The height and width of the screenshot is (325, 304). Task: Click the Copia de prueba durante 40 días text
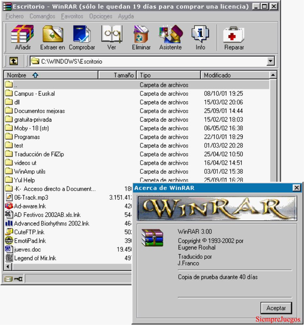coord(217,277)
